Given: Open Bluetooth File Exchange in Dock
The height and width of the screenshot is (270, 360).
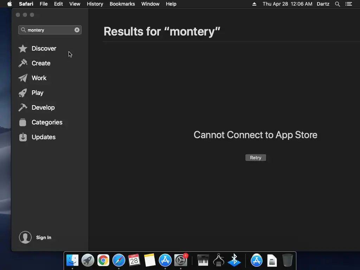Looking at the screenshot, I should pos(234,261).
